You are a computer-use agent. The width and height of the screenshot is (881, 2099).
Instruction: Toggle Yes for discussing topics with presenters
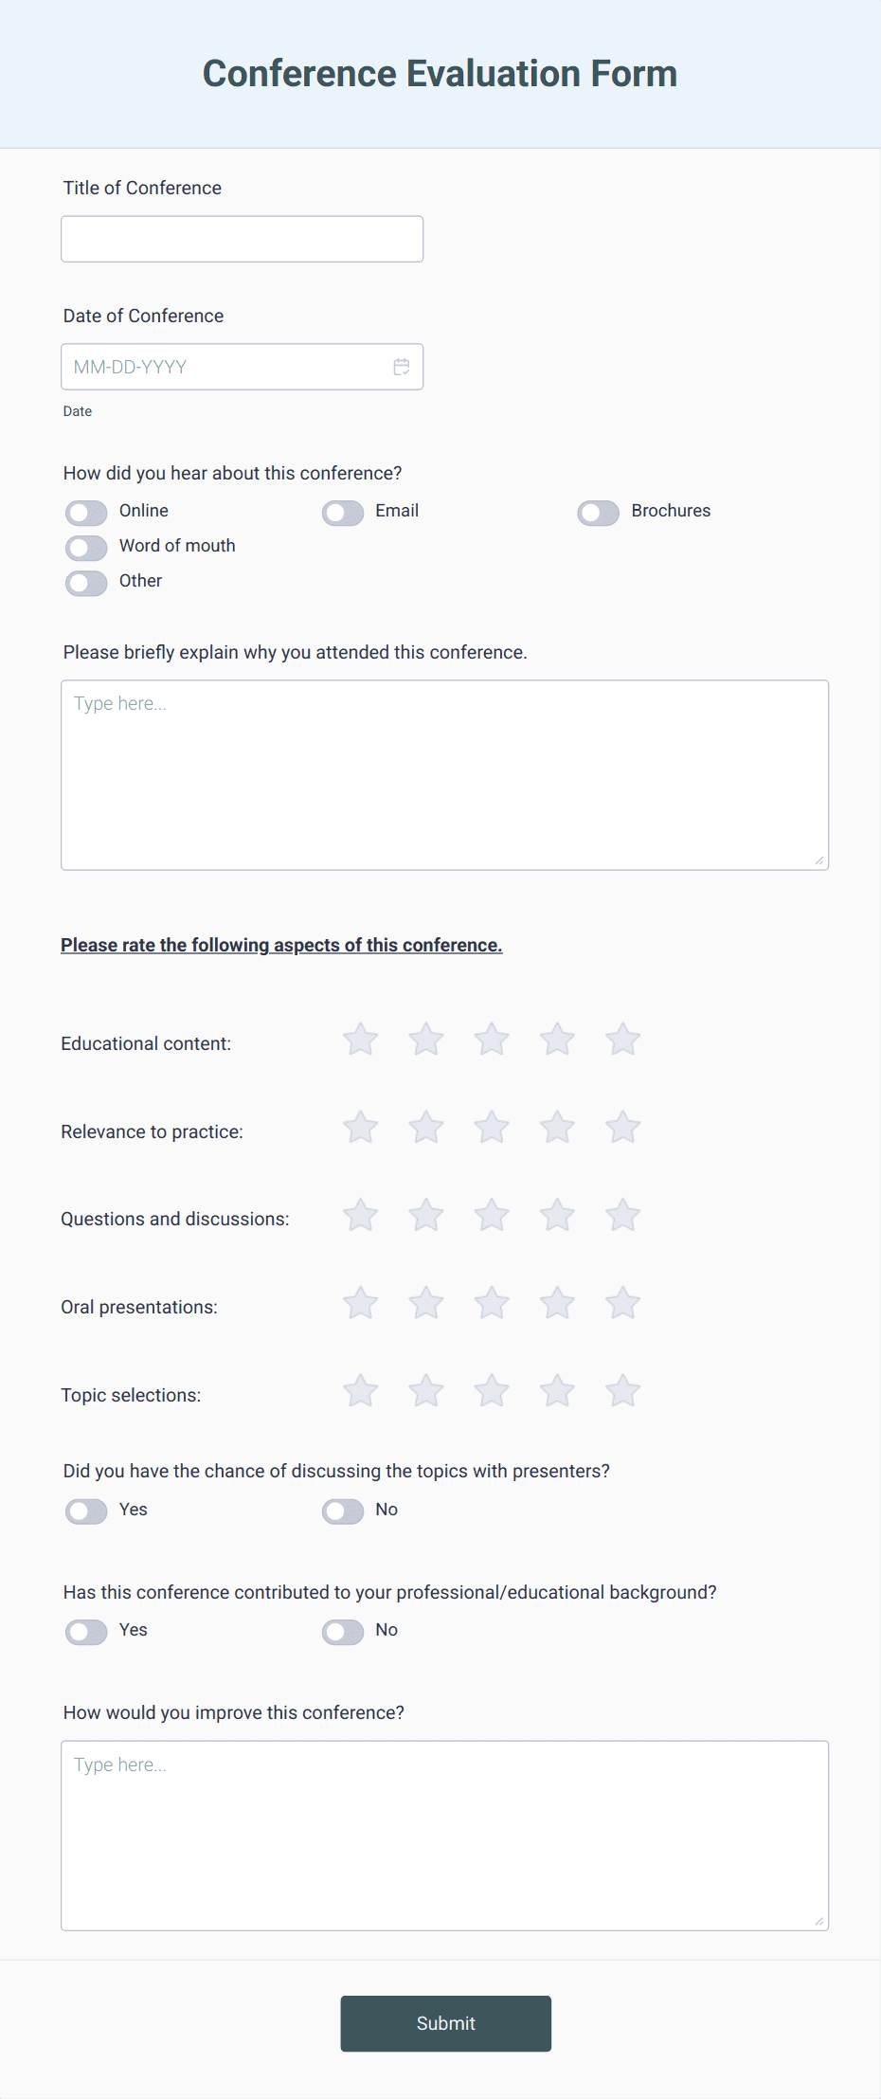tap(85, 1511)
